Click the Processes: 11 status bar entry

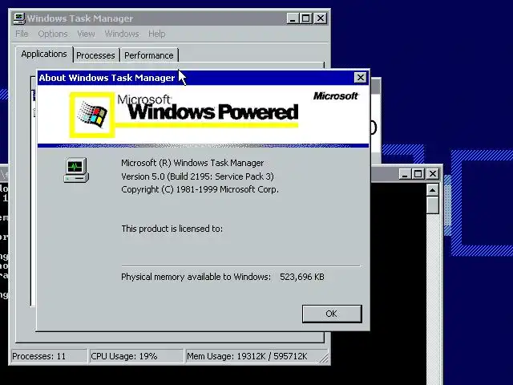tap(49, 356)
